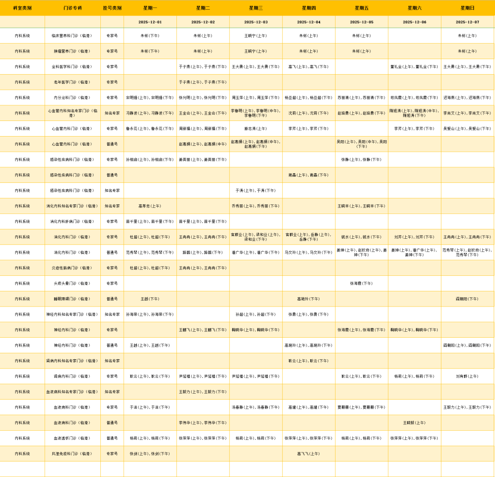
Task: Click the 2025-12-06 date cell
Action: click(x=414, y=22)
